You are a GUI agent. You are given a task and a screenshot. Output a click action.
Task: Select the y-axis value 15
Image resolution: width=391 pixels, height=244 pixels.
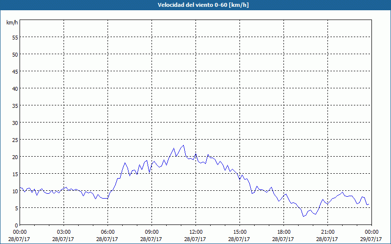tap(15, 174)
